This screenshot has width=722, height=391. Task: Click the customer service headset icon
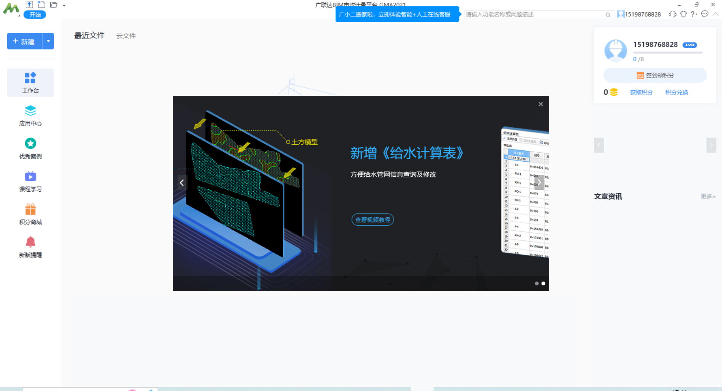point(672,14)
